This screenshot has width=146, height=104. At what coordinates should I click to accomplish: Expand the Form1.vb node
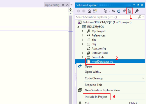coord(83,57)
